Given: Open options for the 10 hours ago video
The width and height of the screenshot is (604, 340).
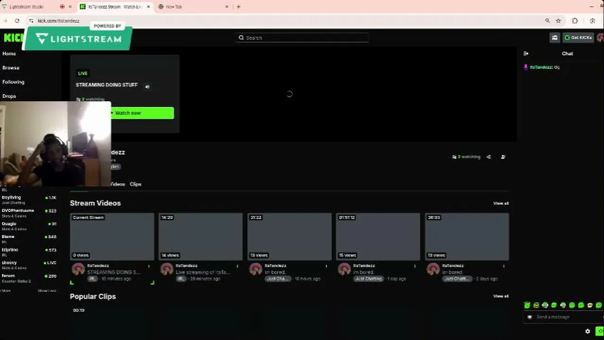Looking at the screenshot, I should point(326,266).
